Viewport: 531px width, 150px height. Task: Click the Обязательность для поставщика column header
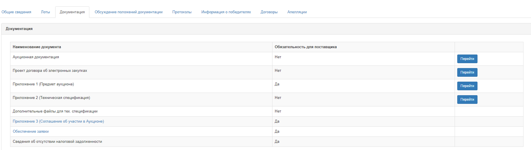point(306,47)
